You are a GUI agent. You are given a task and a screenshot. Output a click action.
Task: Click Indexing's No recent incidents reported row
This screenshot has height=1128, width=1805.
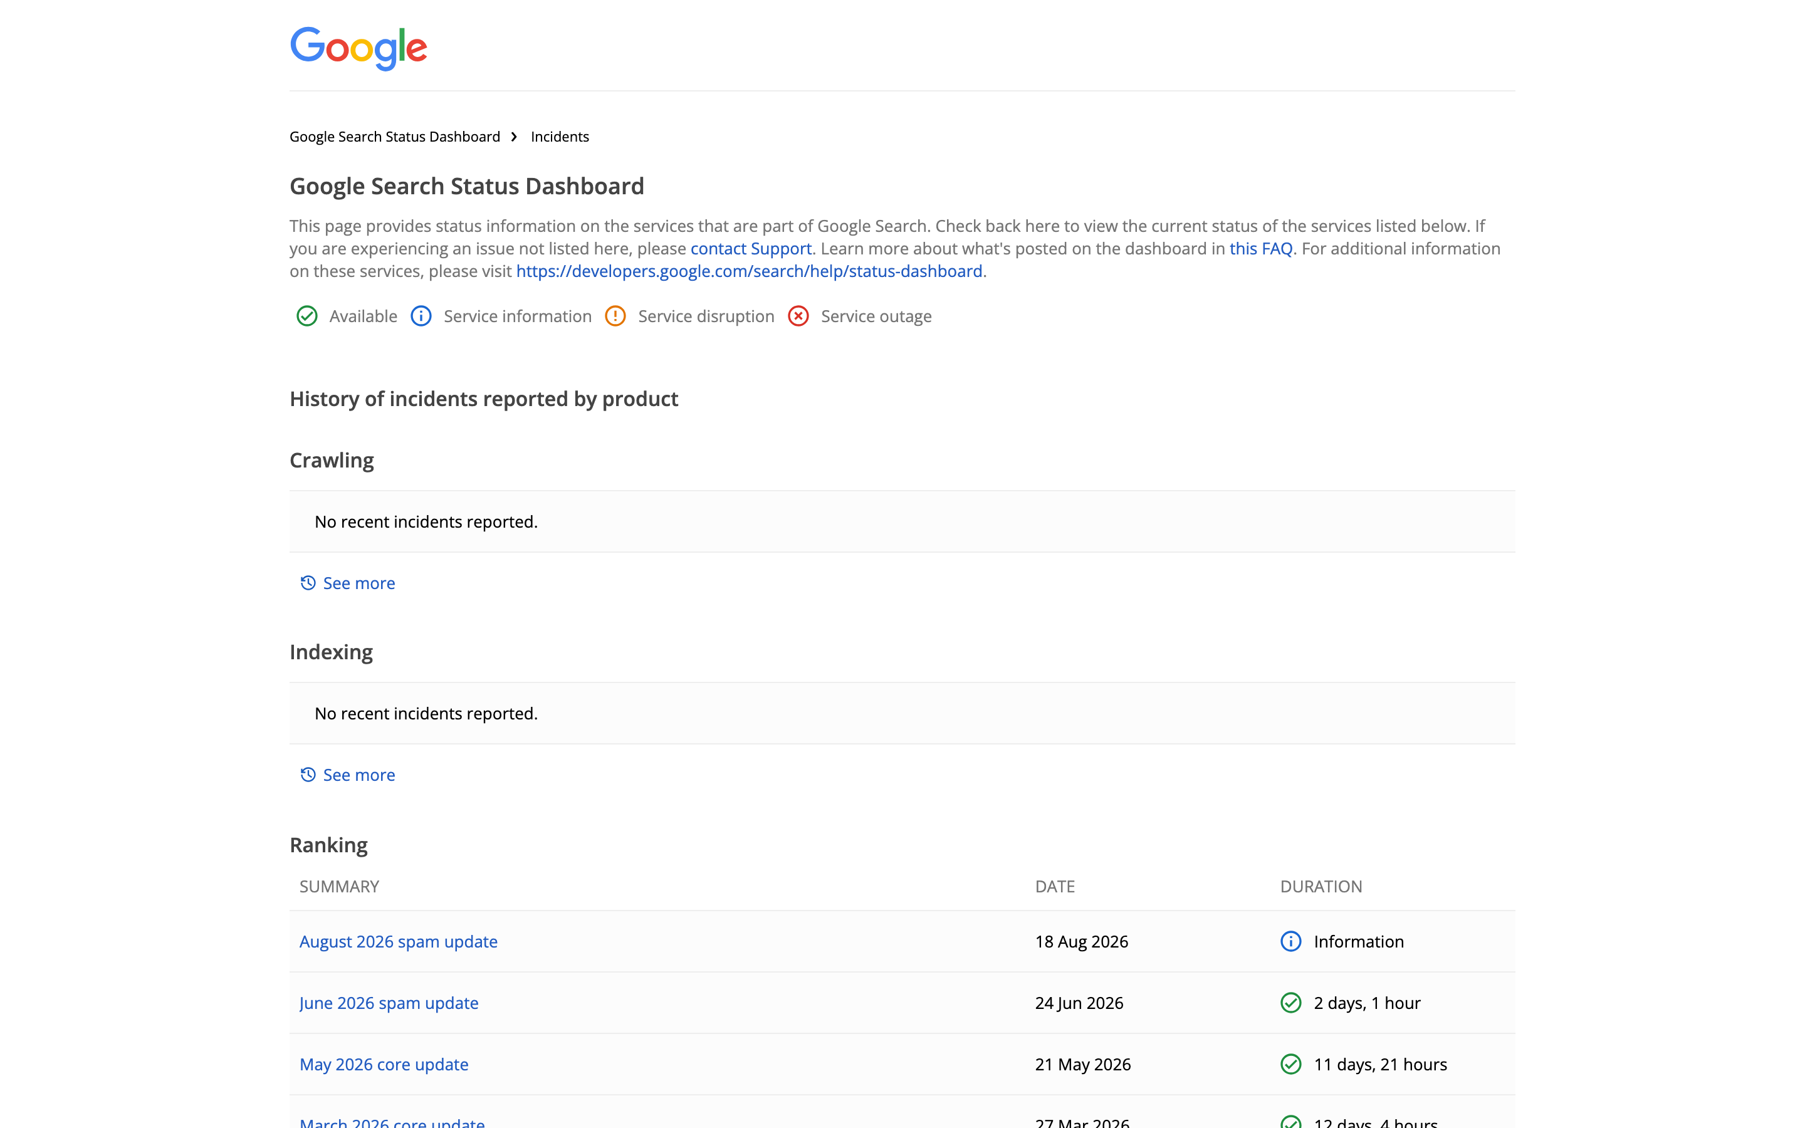tap(903, 713)
